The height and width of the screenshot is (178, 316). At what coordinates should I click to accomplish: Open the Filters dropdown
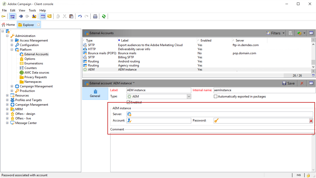276,33
